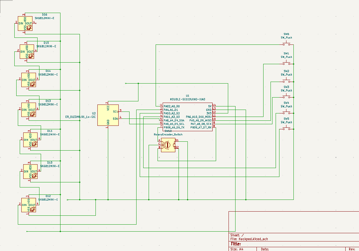Click the 3V3 pin name on U1
359x251 pixels.
209,113
